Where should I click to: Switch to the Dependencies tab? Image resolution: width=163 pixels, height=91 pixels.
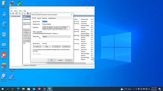coord(52,18)
